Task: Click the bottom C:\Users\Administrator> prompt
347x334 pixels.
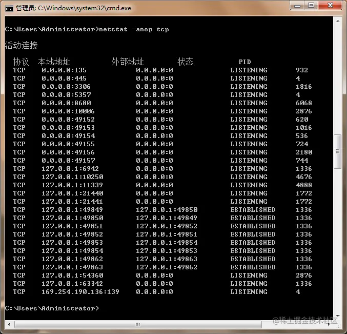Action: [52, 308]
